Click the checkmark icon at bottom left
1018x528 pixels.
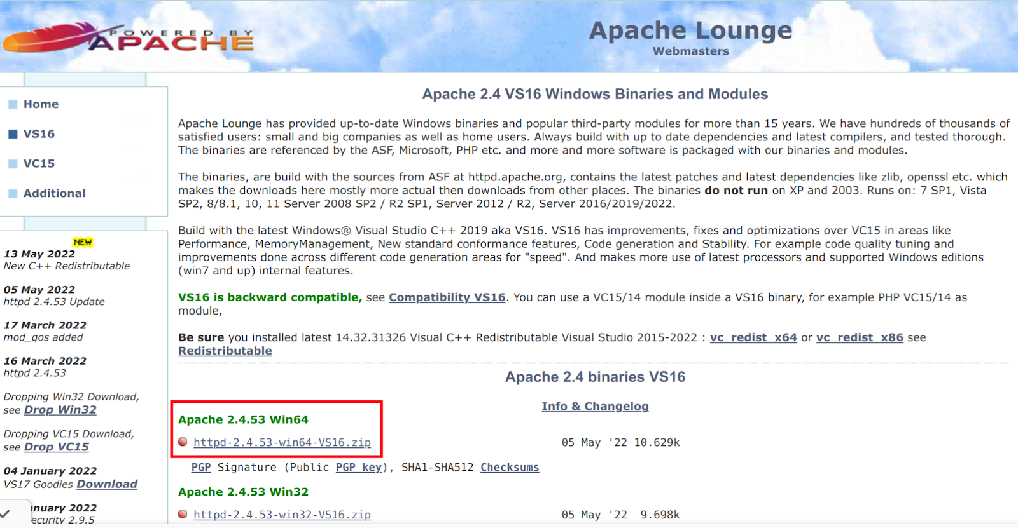6,513
